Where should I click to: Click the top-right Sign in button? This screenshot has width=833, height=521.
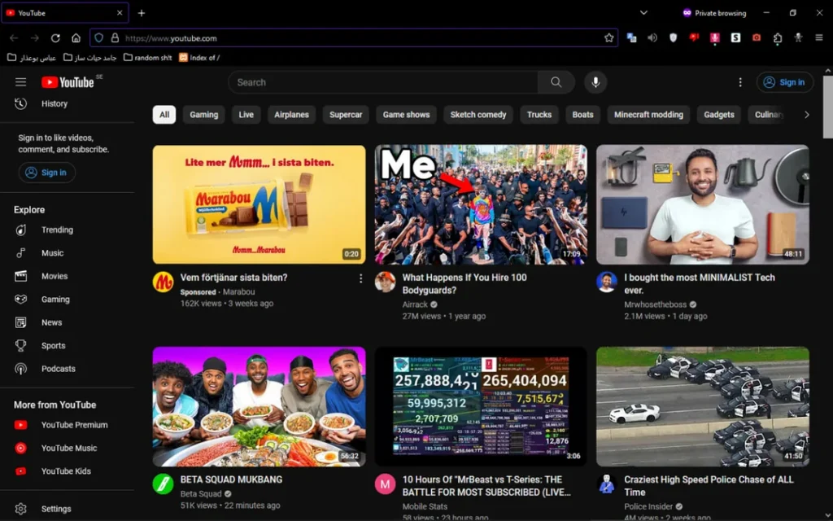point(785,82)
